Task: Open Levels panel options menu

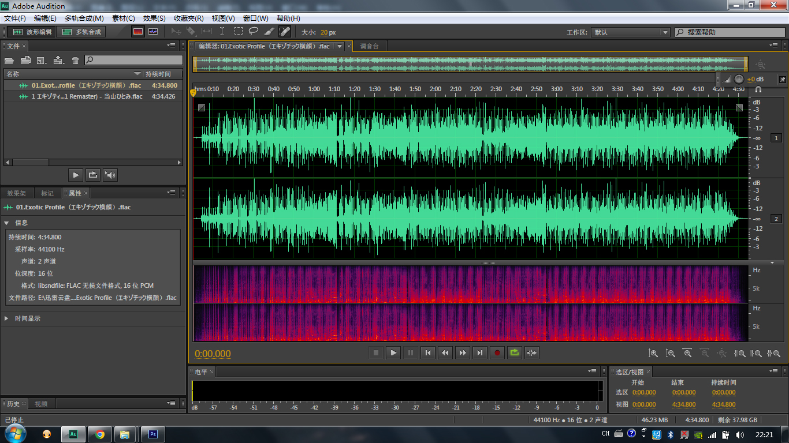Action: pos(592,371)
